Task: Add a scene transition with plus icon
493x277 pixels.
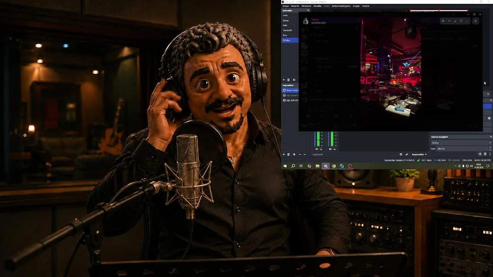Action: (480, 154)
